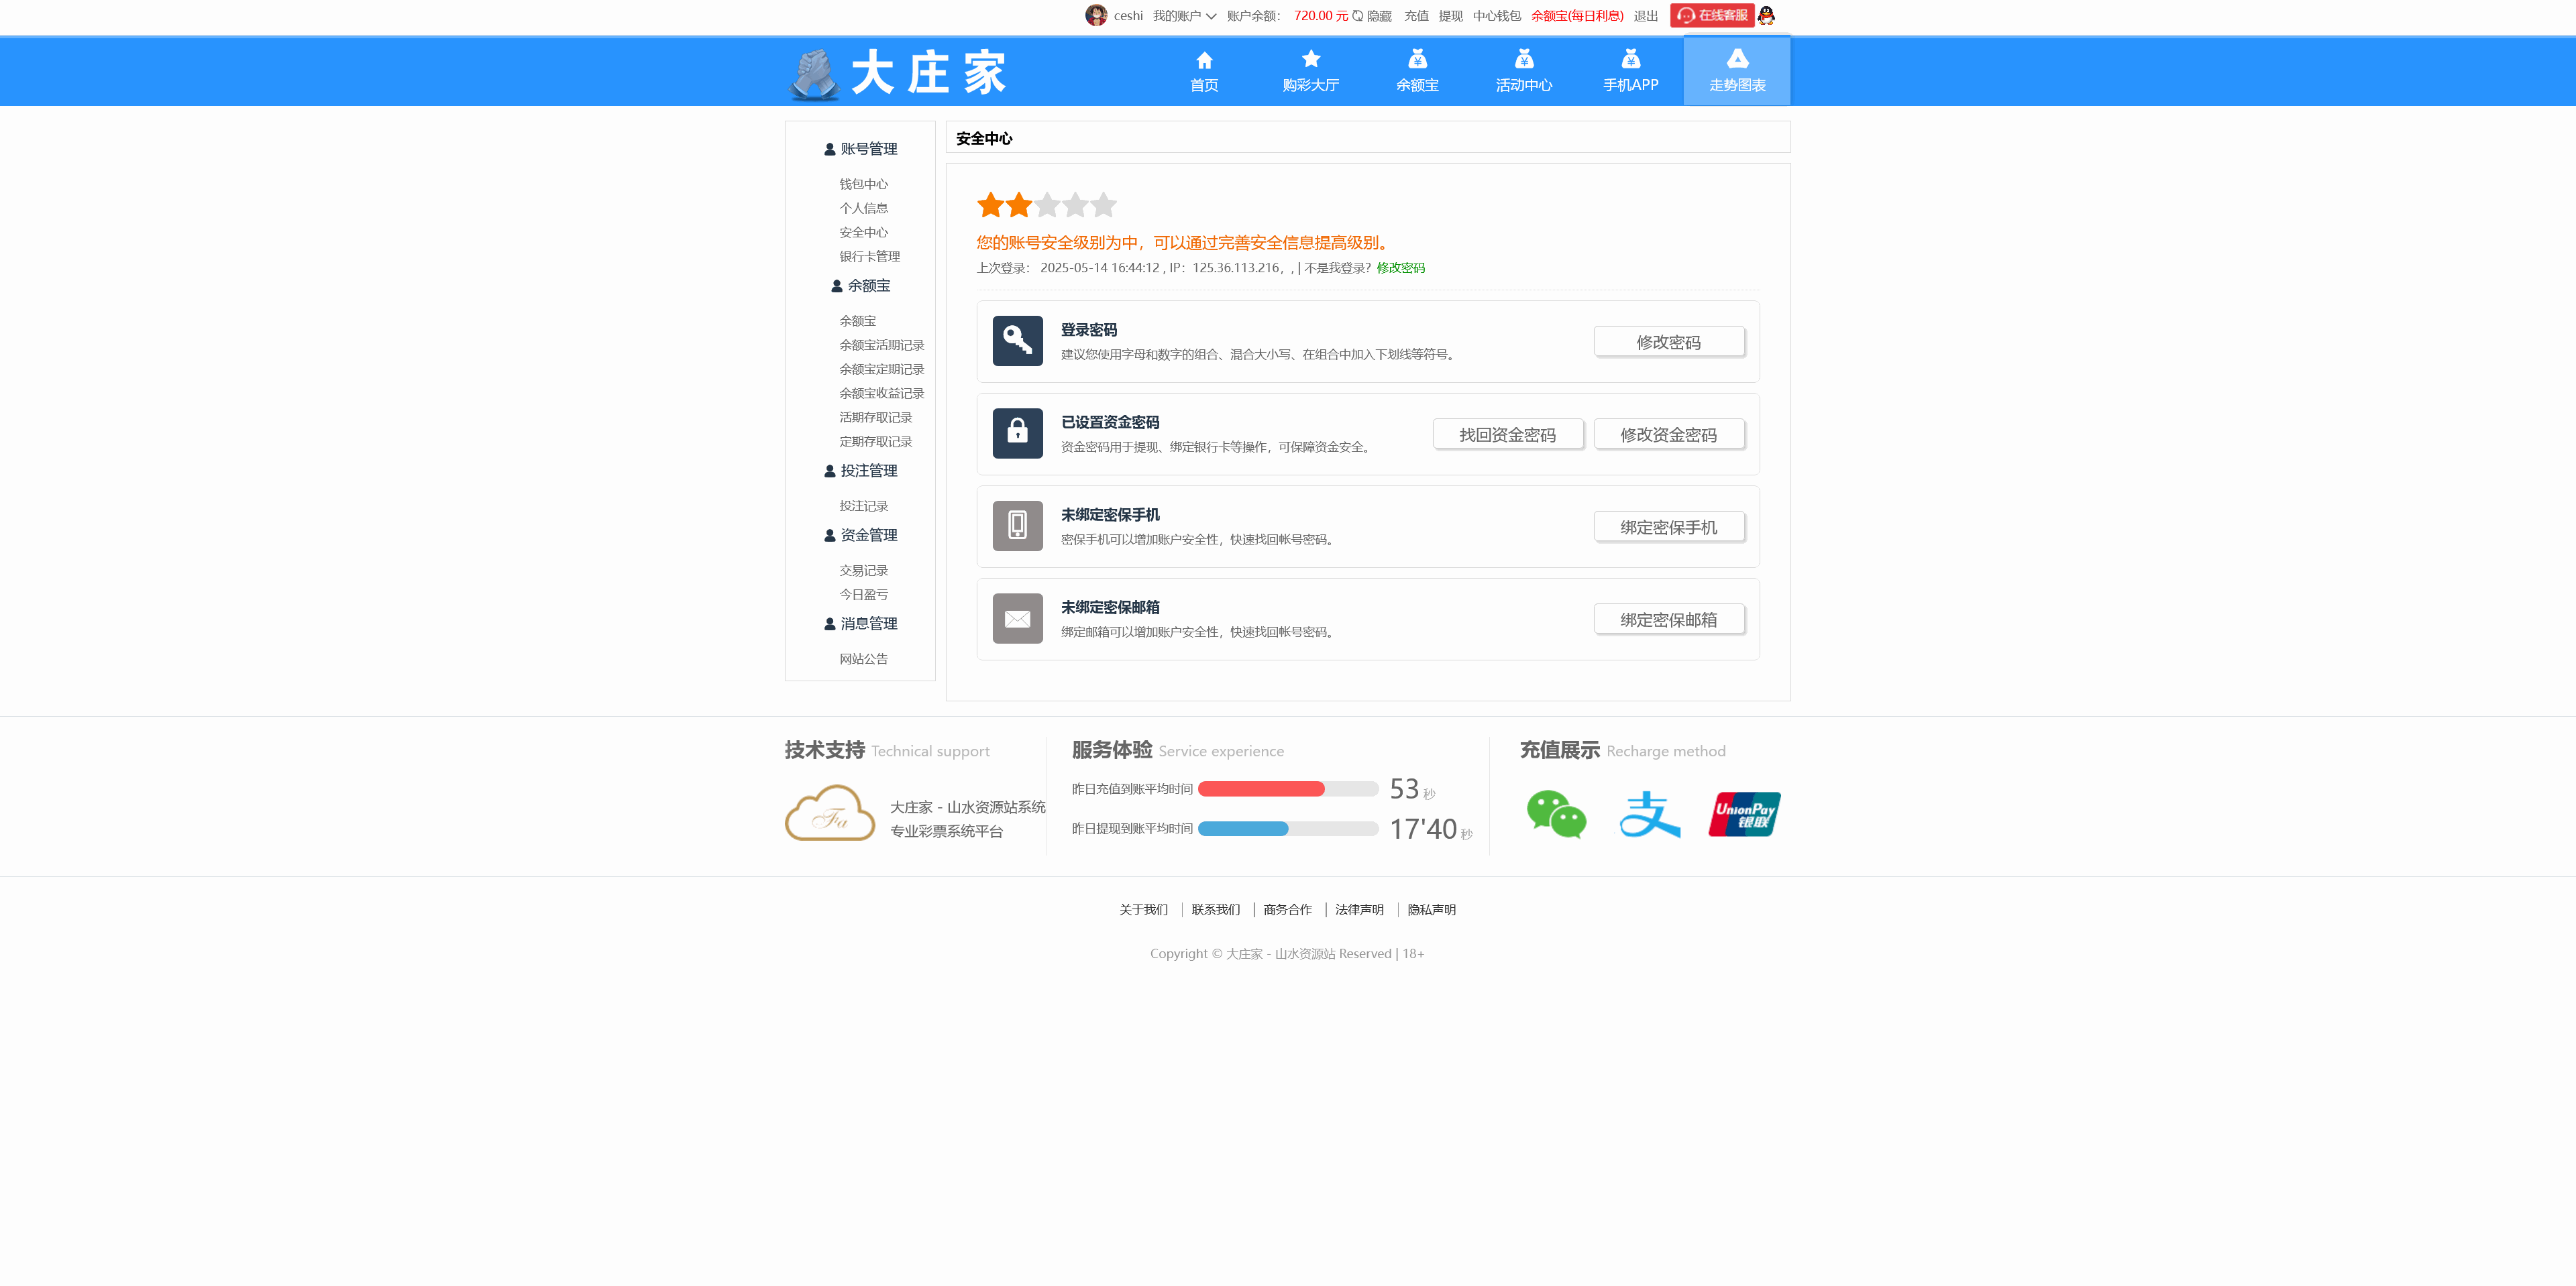Open WeChat payment icon under 充值展示

coord(1557,813)
